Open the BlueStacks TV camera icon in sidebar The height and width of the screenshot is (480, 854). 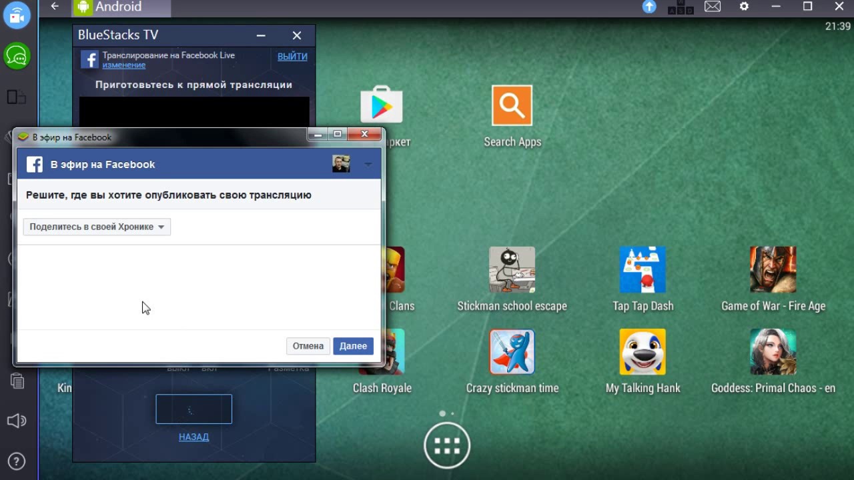(17, 15)
